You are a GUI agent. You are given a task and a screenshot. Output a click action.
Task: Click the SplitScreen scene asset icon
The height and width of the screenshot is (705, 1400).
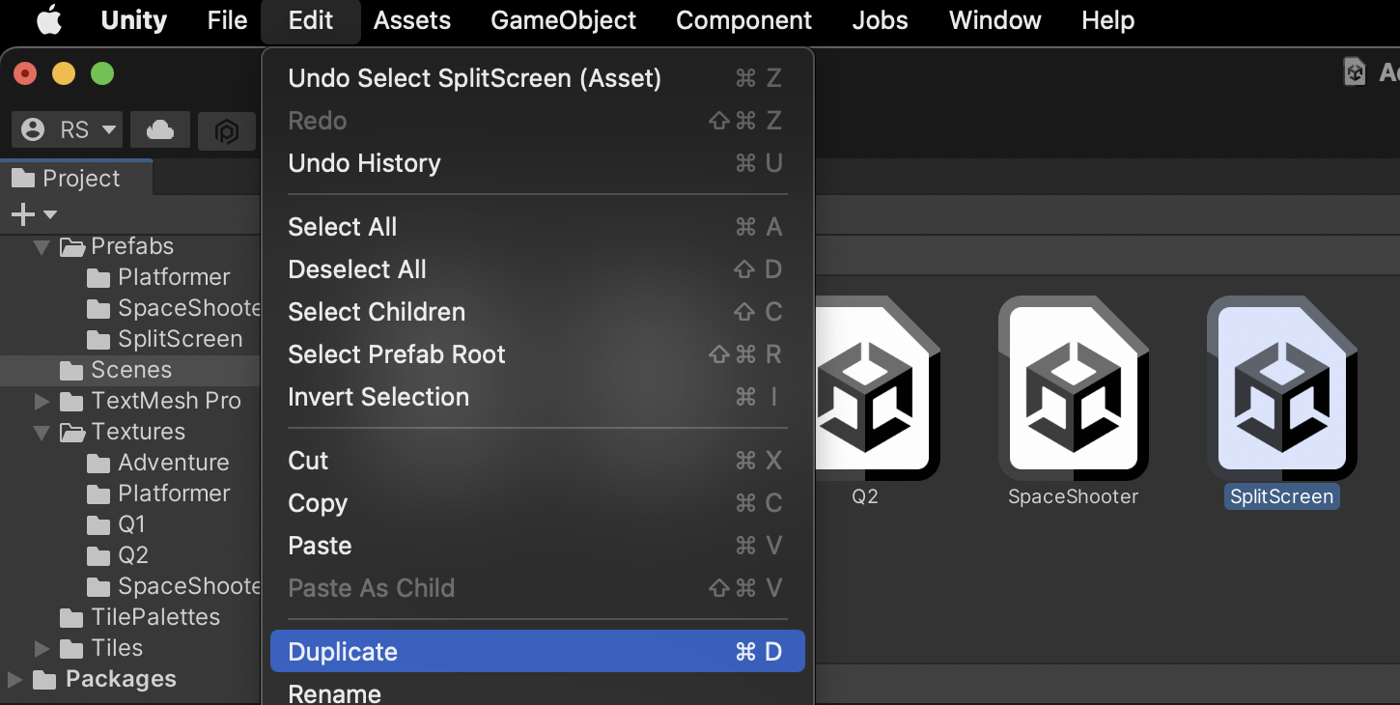(x=1281, y=388)
